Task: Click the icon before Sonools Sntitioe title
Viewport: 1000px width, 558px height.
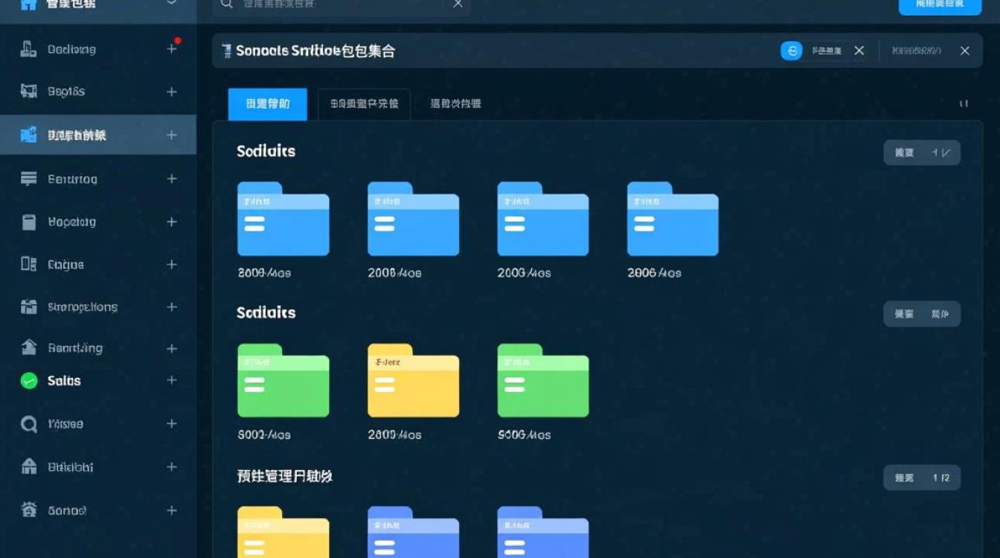Action: 226,51
